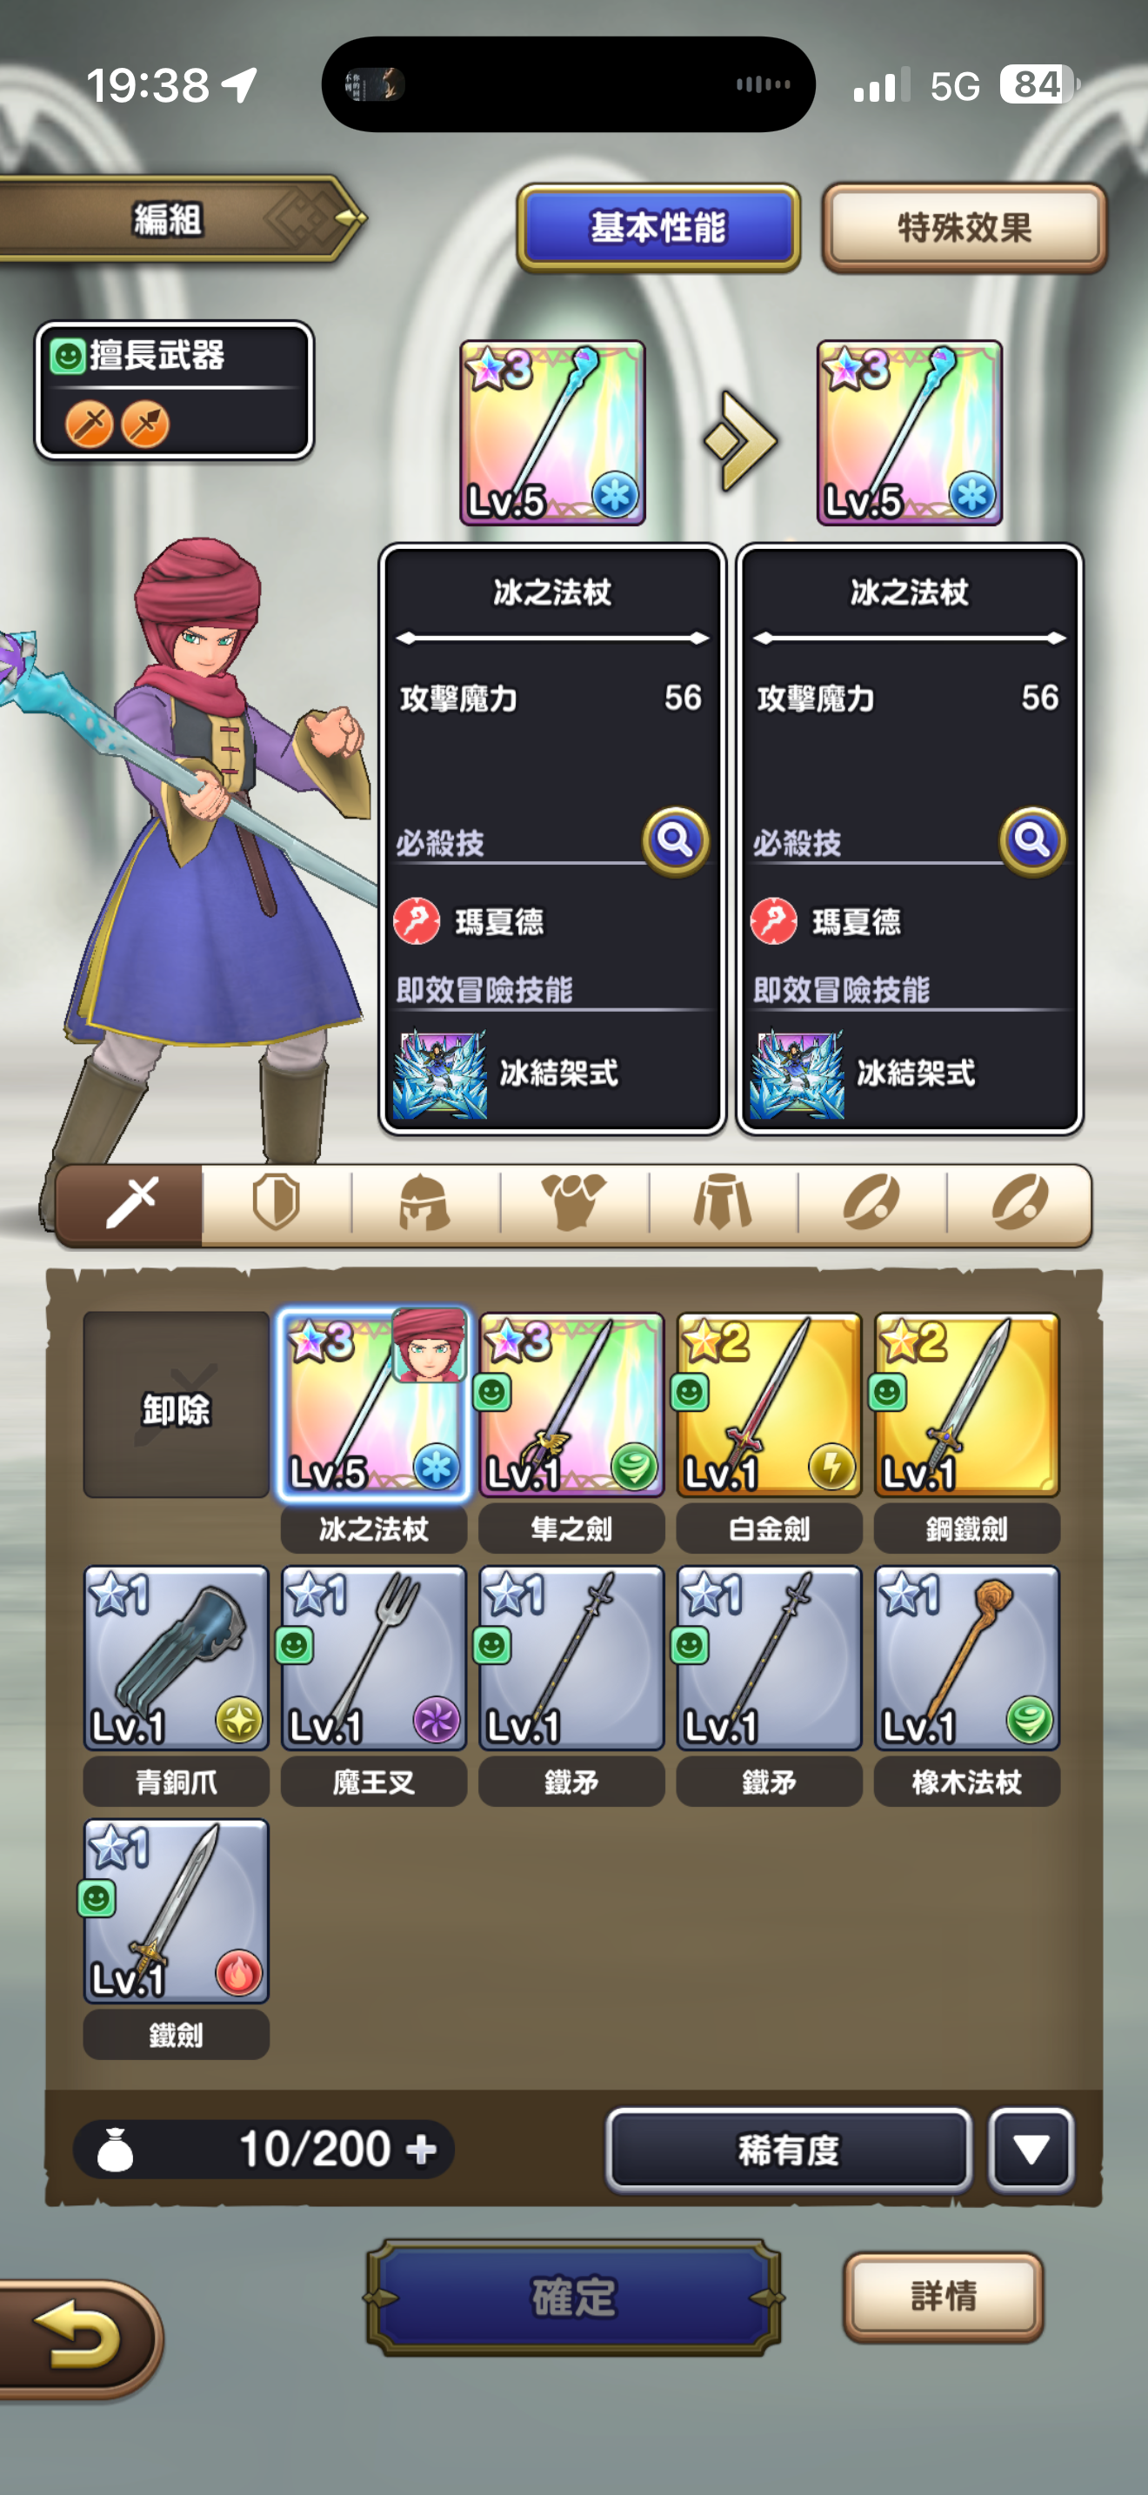Pick the 青銅爪 weapon
Viewport: 1148px width, 2495px height.
tap(177, 1658)
